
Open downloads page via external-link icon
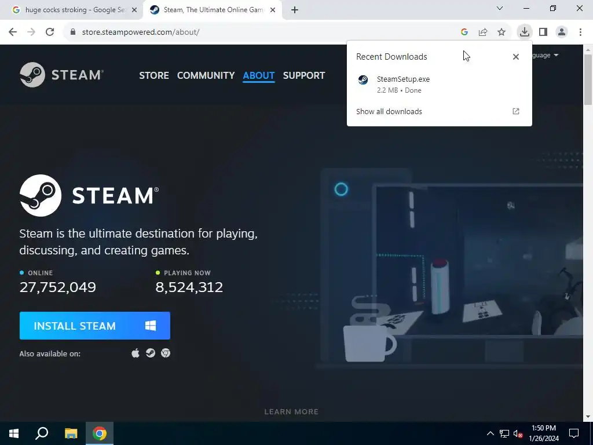516,111
